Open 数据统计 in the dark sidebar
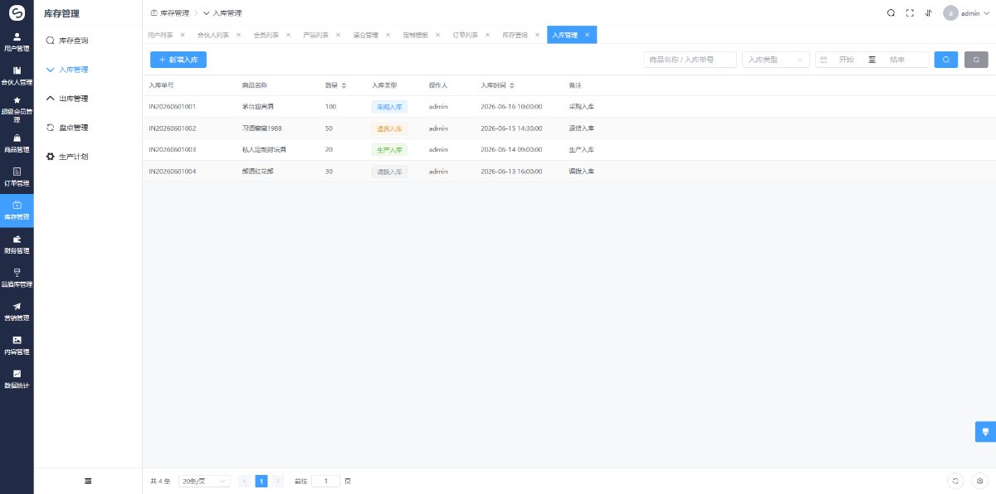Image resolution: width=996 pixels, height=494 pixels. click(17, 379)
